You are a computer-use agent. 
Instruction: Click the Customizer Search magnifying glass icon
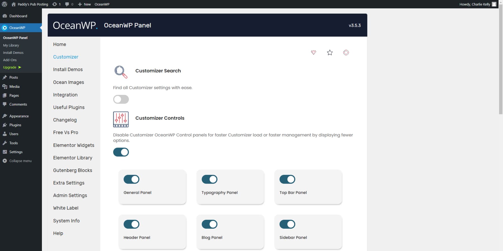tap(120, 72)
